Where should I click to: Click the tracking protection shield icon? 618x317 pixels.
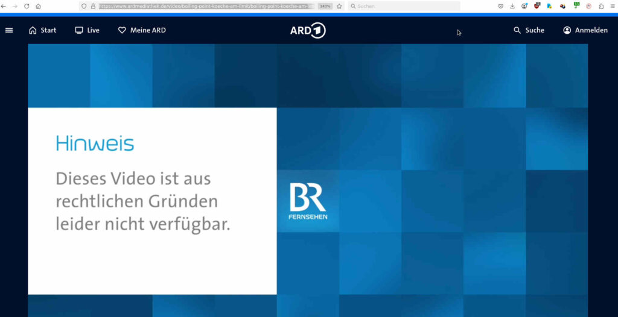[x=84, y=6]
